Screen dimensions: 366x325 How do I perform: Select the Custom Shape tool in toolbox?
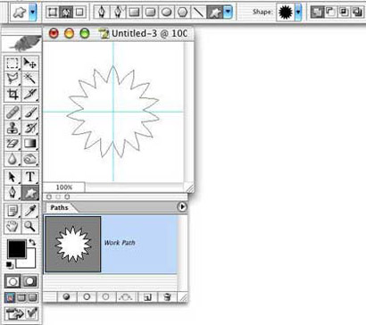tap(30, 193)
